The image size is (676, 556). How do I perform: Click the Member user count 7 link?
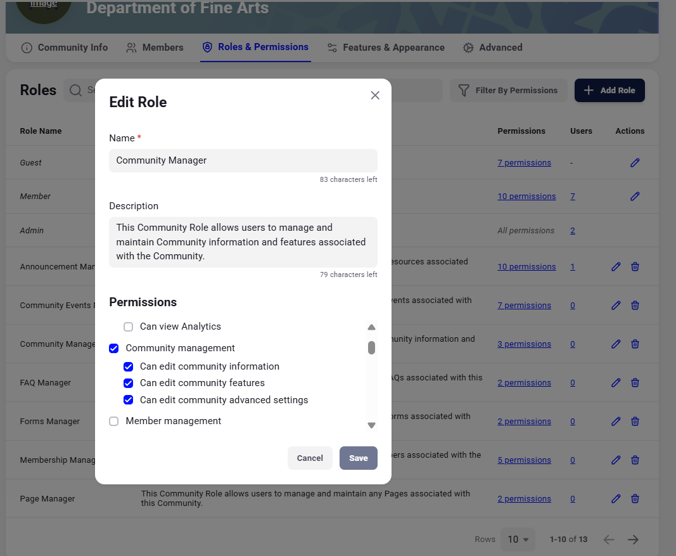pyautogui.click(x=573, y=197)
